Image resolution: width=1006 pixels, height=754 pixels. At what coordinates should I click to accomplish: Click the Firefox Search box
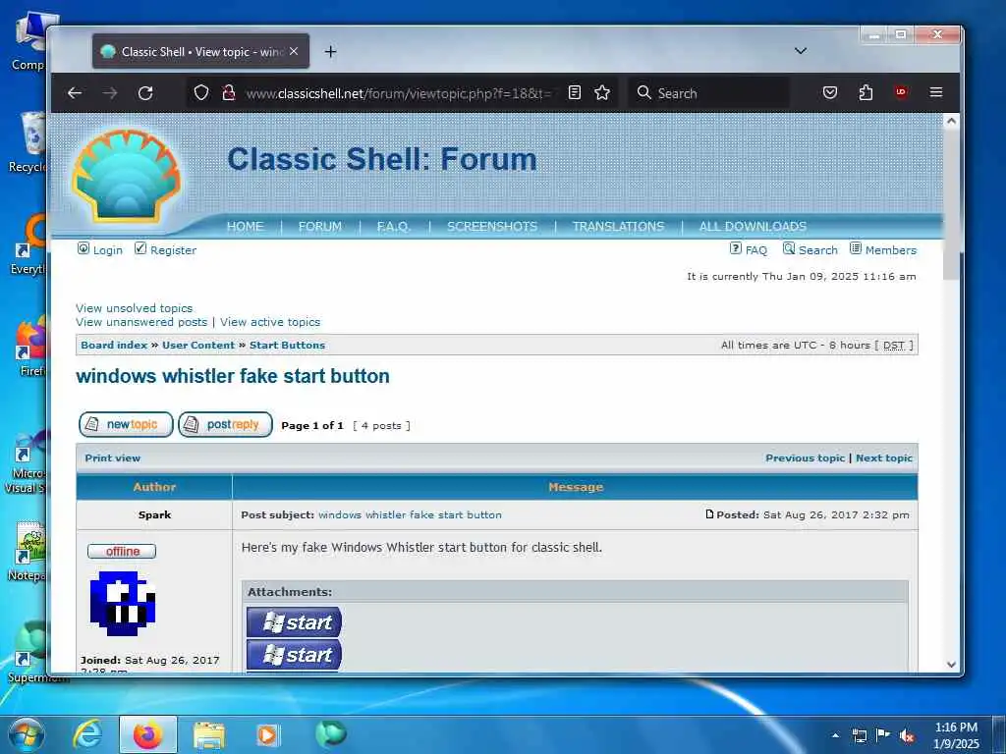coord(708,93)
